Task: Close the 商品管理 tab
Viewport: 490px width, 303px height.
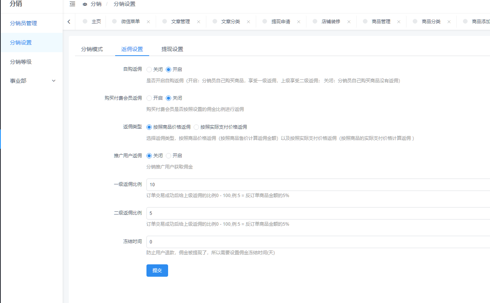Action: click(399, 22)
